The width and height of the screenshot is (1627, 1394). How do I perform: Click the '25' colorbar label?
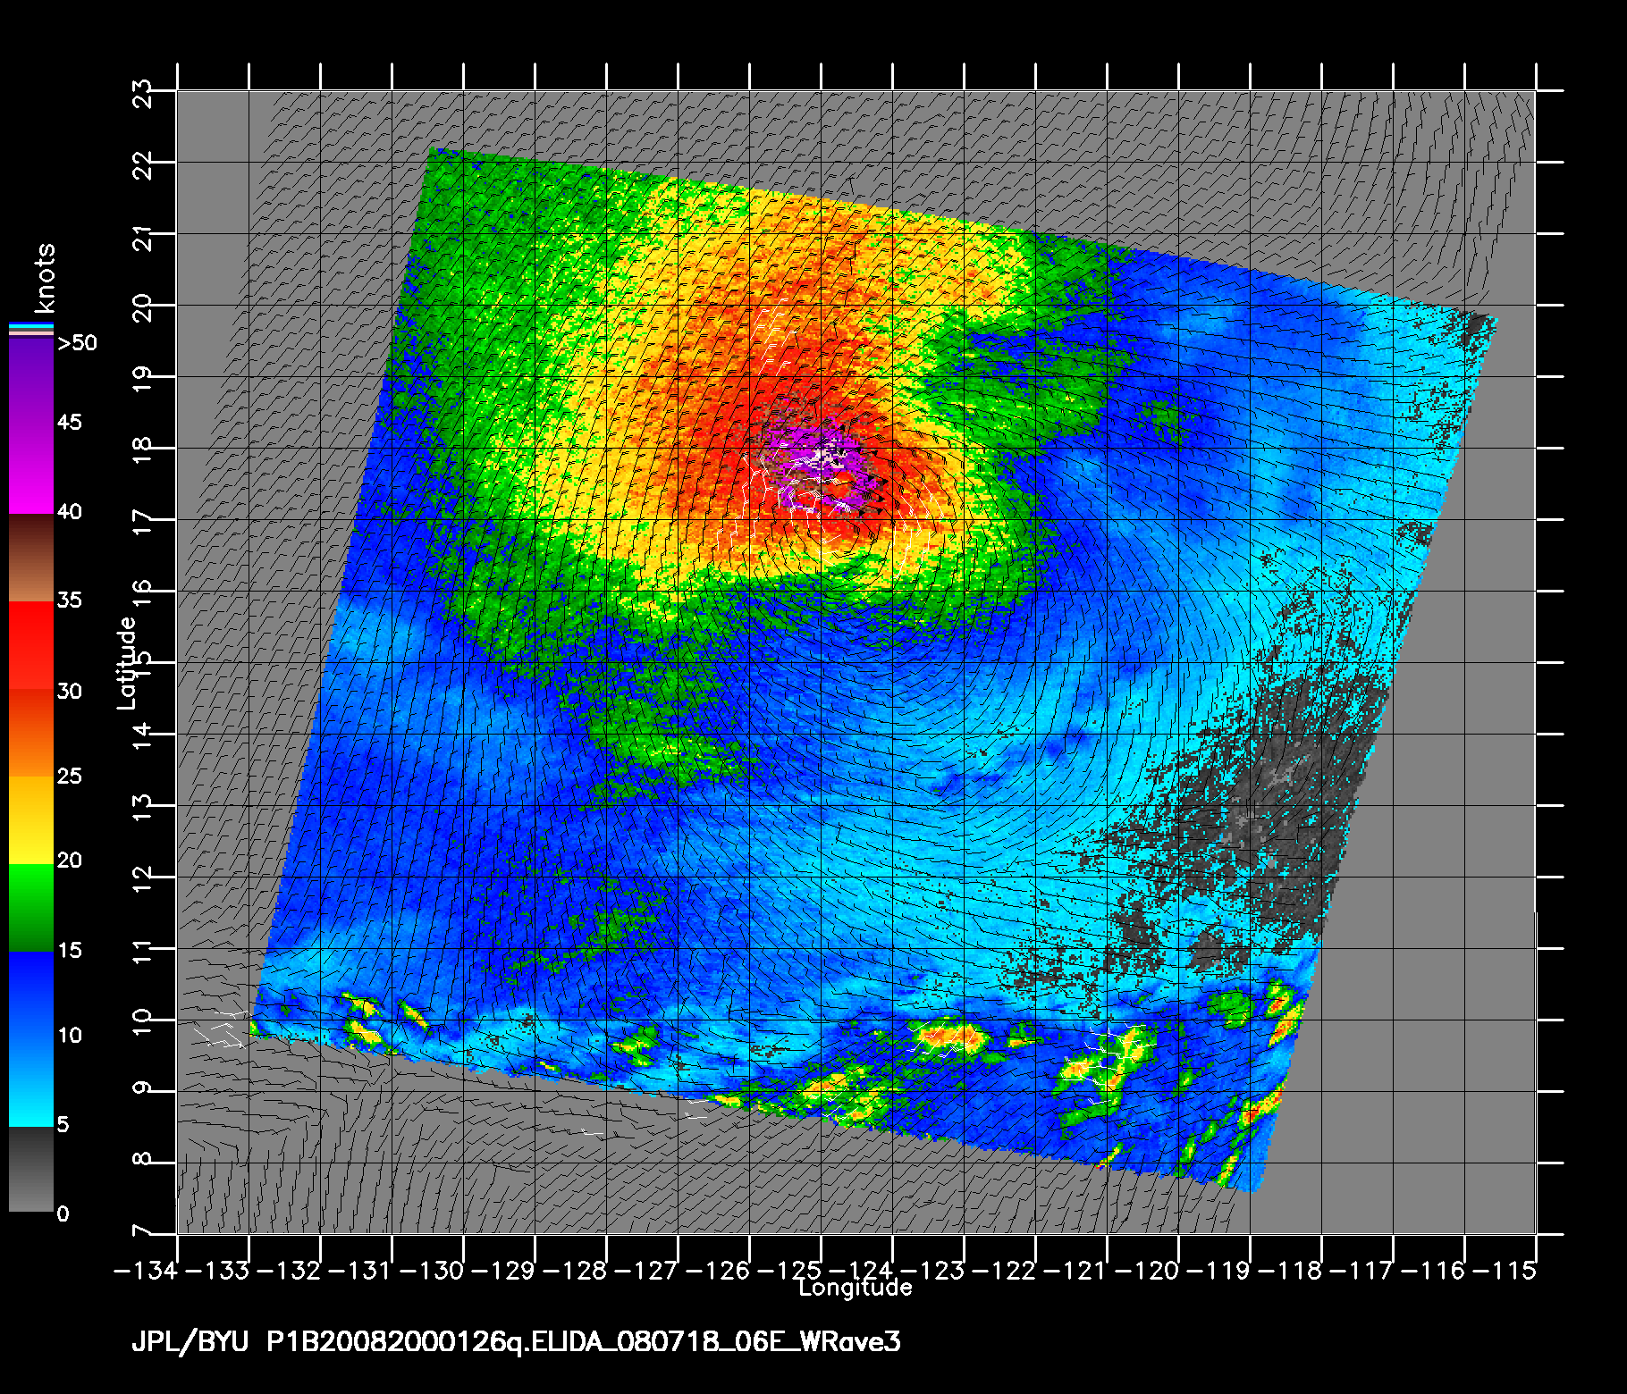click(70, 776)
